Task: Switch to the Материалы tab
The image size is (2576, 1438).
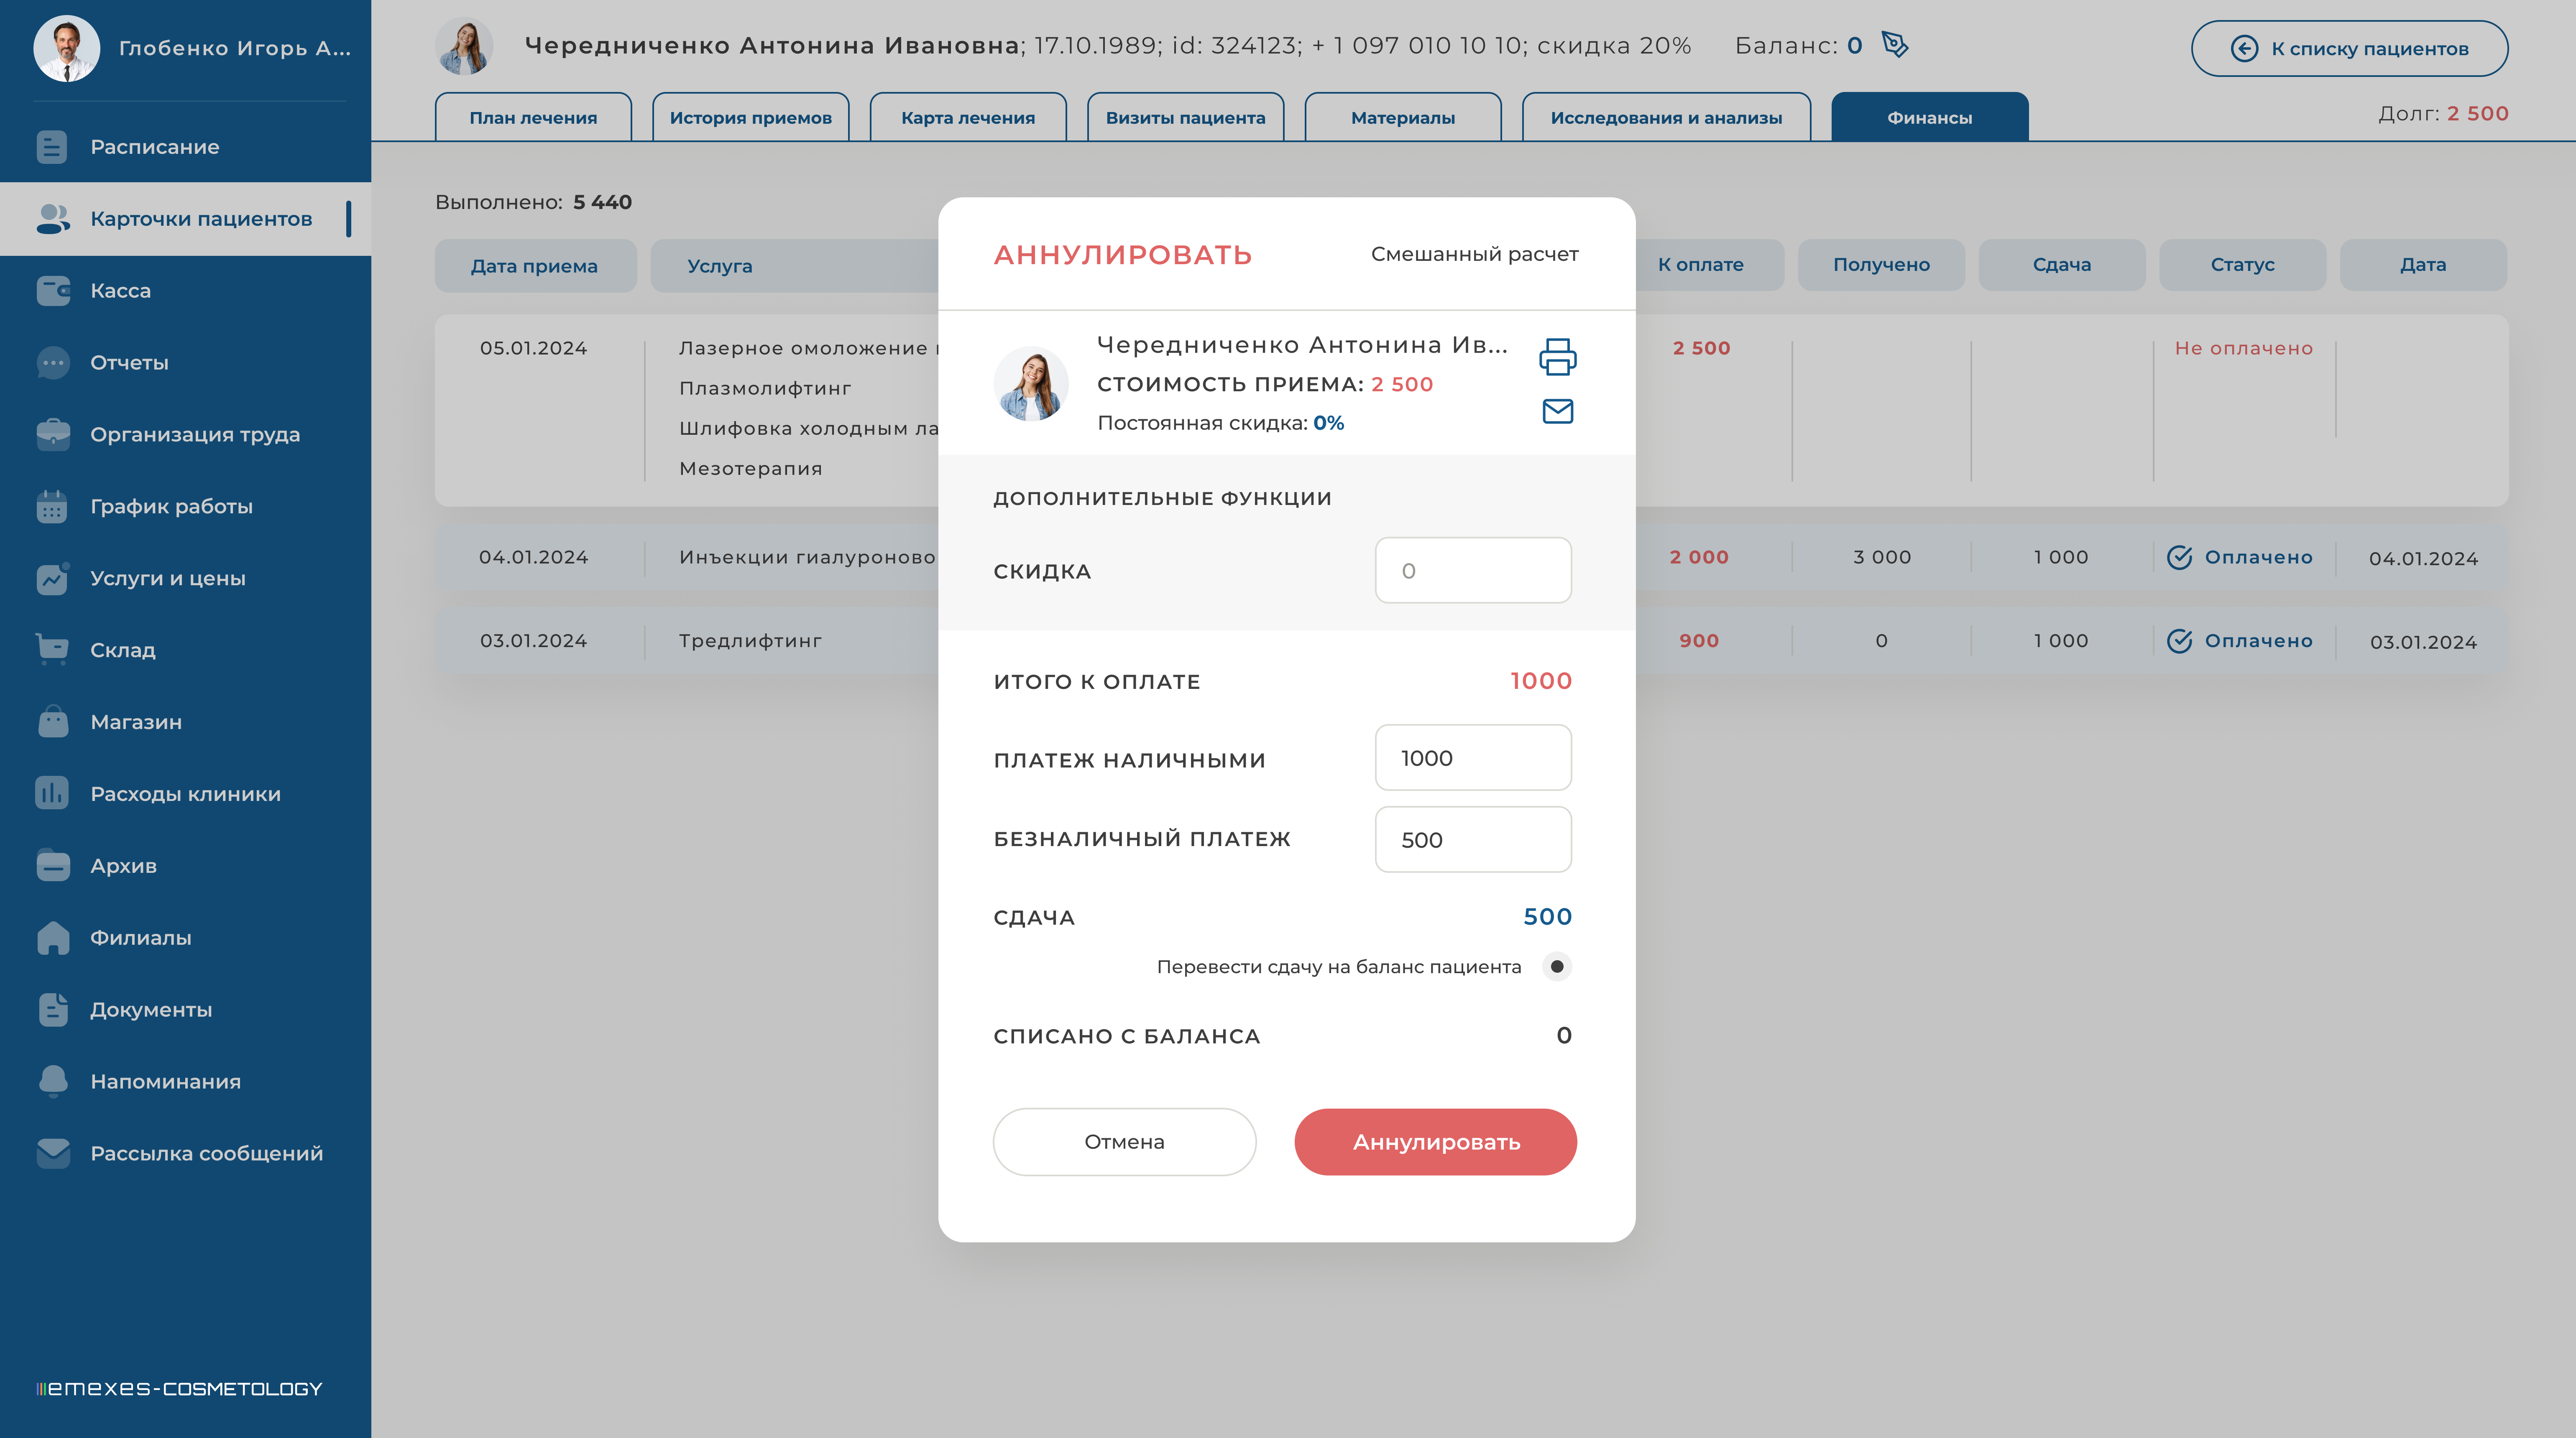Action: coord(1403,118)
